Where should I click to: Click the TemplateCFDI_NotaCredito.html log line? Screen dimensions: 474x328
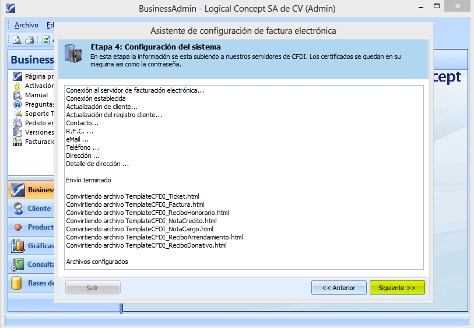point(141,221)
